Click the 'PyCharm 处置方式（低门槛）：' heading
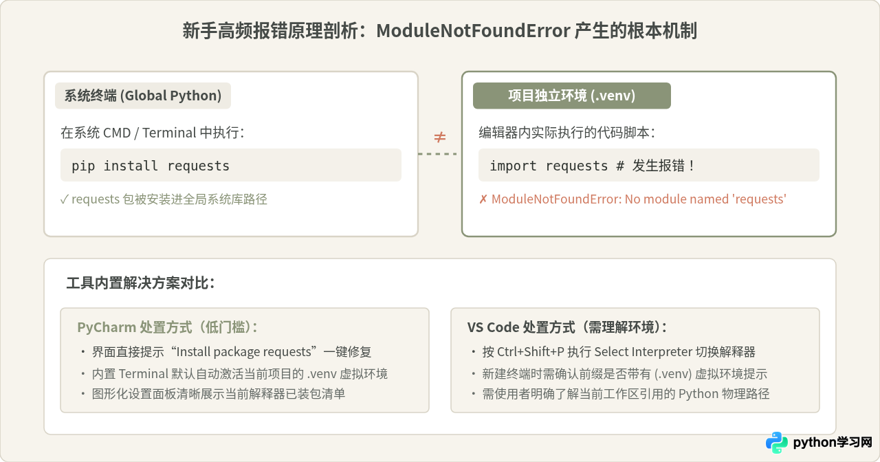This screenshot has height=462, width=880. click(168, 327)
